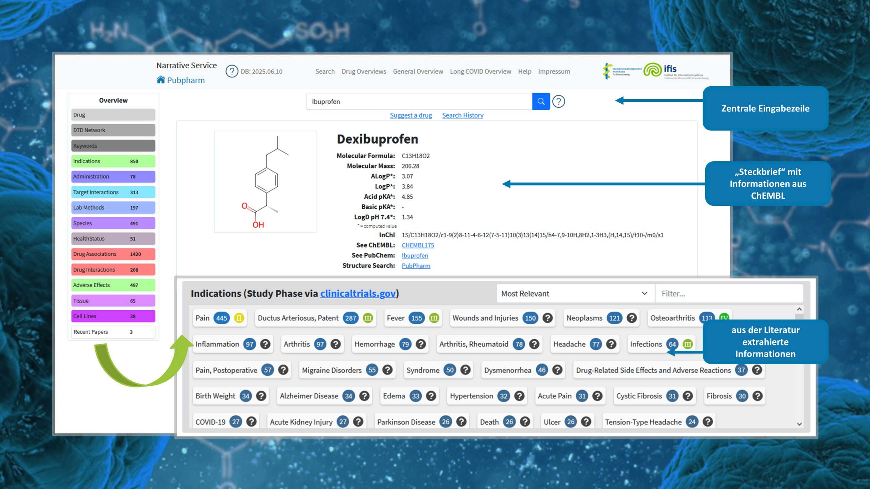This screenshot has height=489, width=870.
Task: Click the Suggest a drug link
Action: (x=411, y=115)
